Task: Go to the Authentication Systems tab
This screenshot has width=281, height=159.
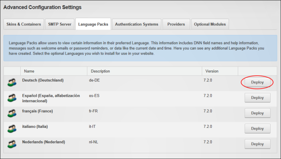Action: 137,24
